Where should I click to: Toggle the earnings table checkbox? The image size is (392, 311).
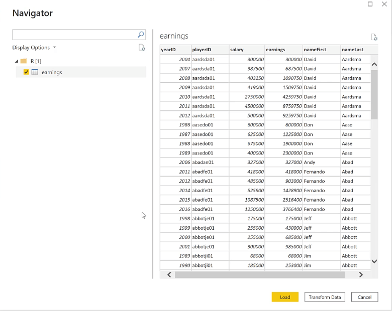coord(26,72)
